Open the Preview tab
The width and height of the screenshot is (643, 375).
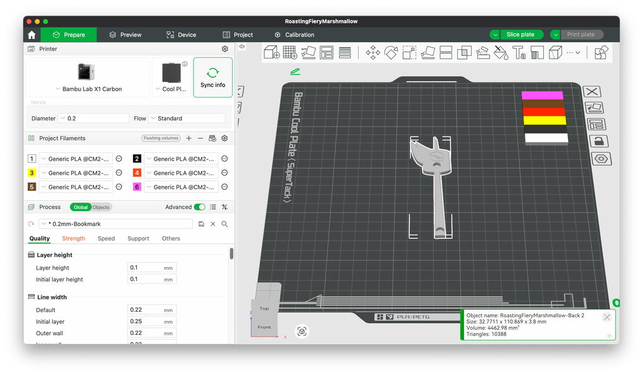tap(125, 34)
